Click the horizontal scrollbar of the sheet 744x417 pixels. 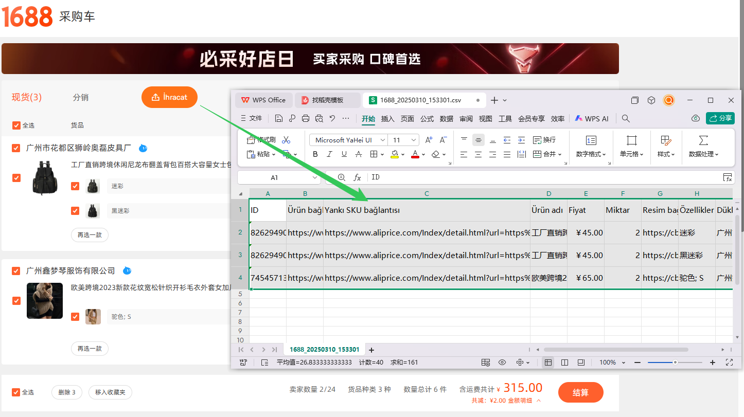tap(616, 350)
